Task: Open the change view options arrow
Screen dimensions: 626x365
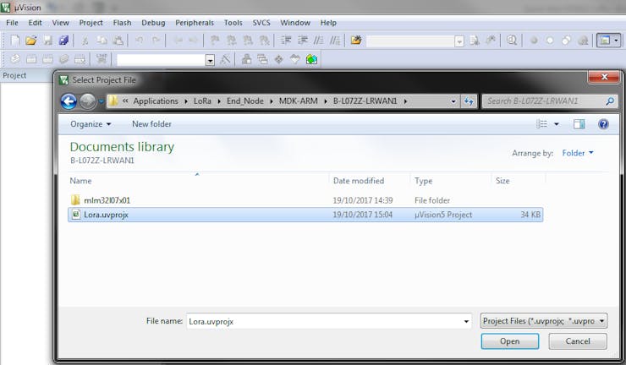Action: [556, 124]
